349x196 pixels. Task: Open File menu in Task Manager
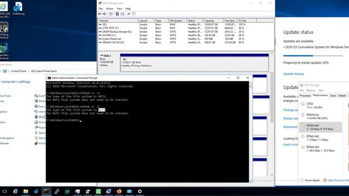pos(302,90)
